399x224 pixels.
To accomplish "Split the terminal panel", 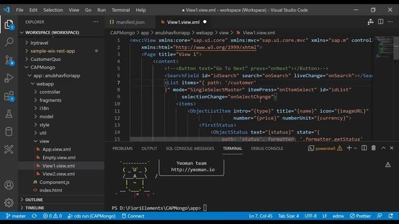I will [x=364, y=148].
